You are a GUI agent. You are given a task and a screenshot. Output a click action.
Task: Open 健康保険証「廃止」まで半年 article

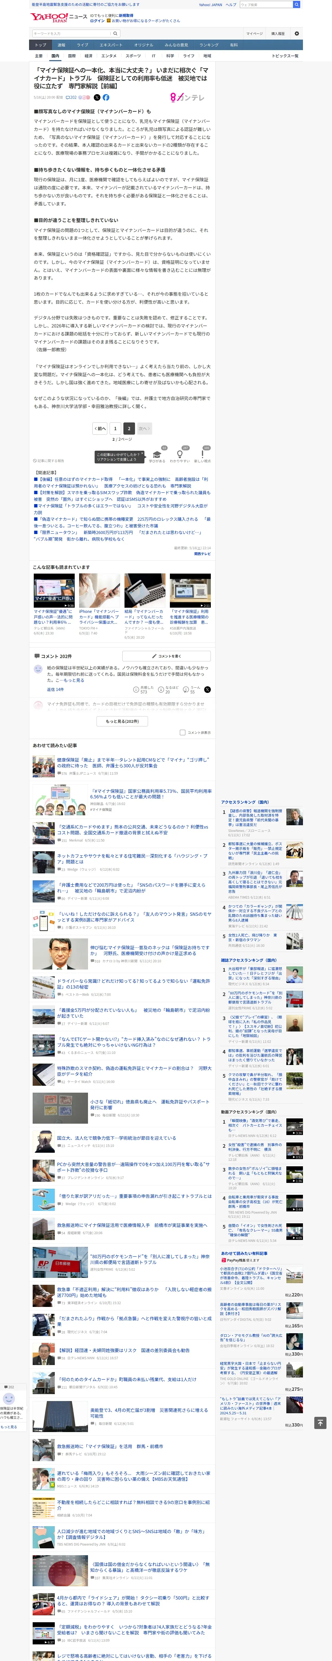point(132,763)
